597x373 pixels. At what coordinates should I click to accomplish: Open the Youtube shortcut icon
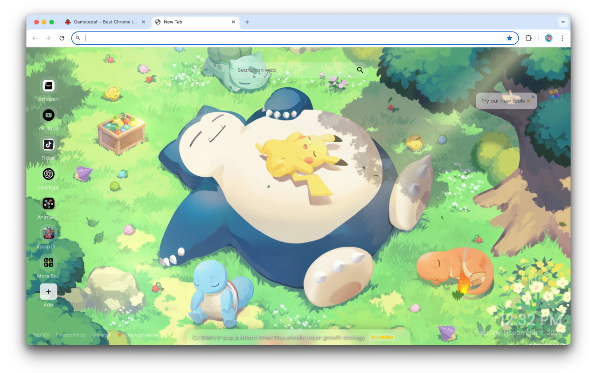point(49,115)
